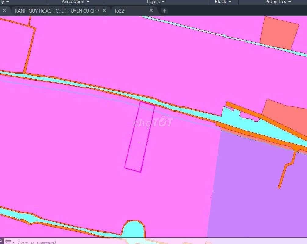Expand the Annotation panel dropdown
This screenshot has height=244, width=307.
tap(75, 2)
